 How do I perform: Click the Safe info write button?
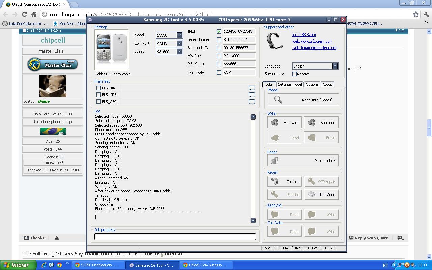(321, 123)
